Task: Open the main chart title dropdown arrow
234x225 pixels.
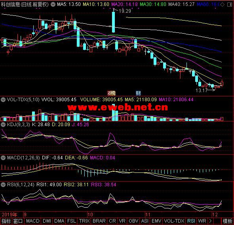Action: tap(53, 4)
